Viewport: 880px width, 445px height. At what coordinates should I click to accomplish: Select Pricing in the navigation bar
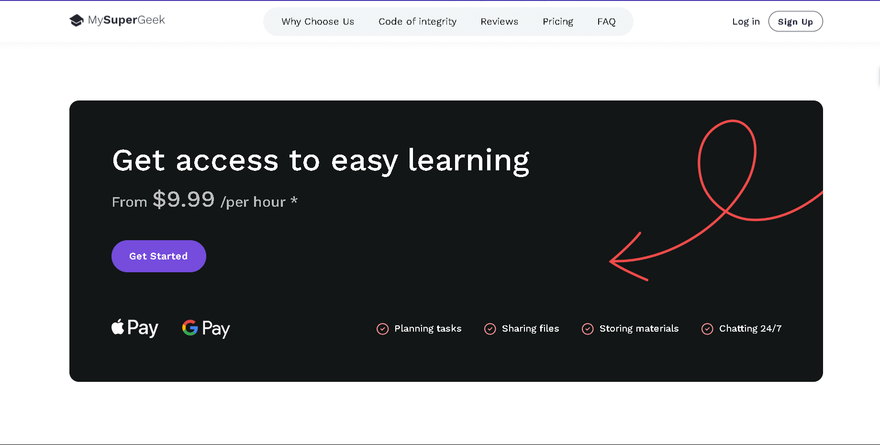point(557,22)
